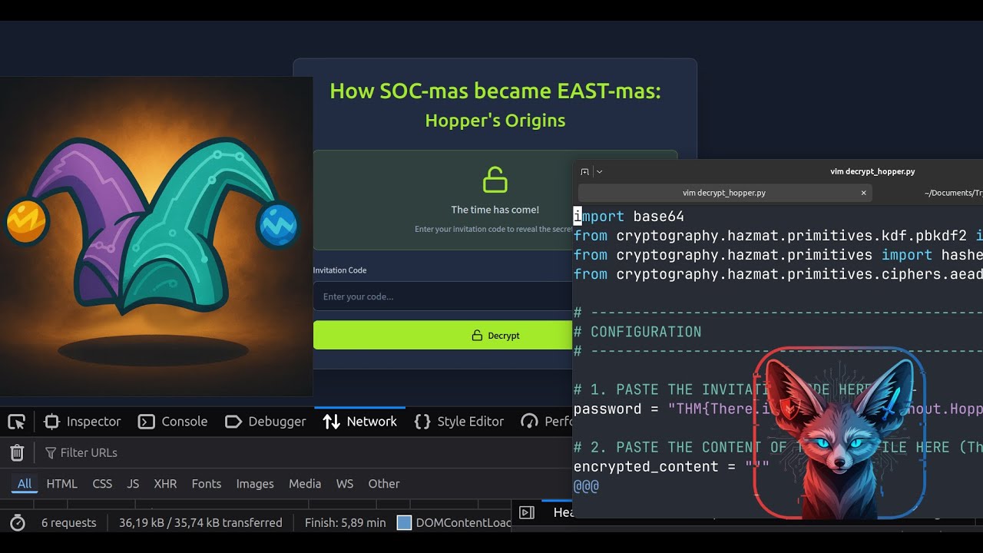Filter requests by HTML
The height and width of the screenshot is (553, 983).
(62, 484)
